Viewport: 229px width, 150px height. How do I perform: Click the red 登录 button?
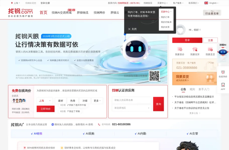point(187,40)
